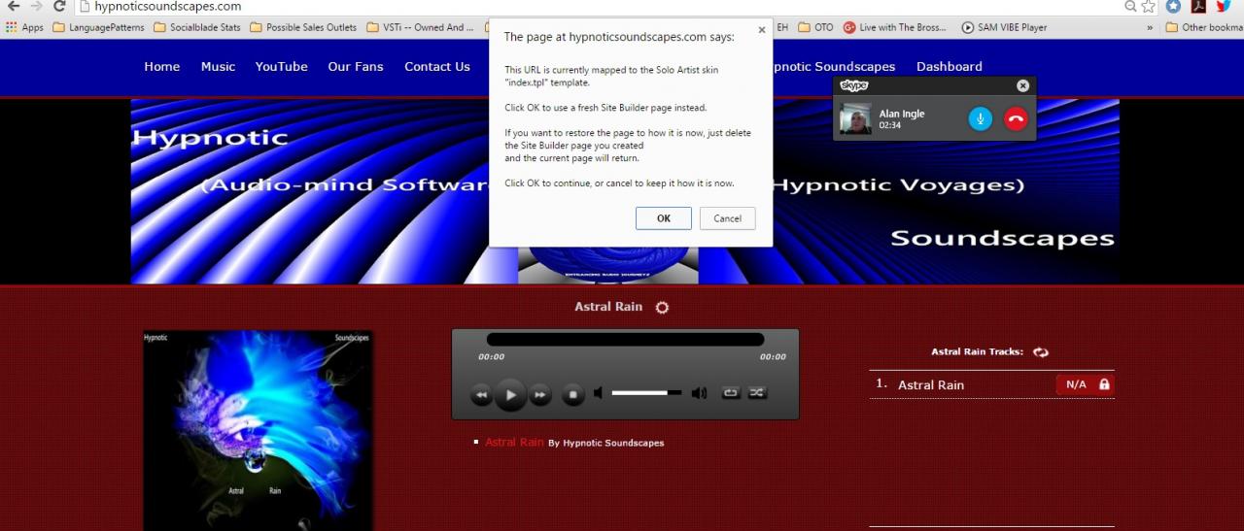Click the refresh icon next to Astral Rain Tracks
The width and height of the screenshot is (1244, 531).
pos(1041,352)
